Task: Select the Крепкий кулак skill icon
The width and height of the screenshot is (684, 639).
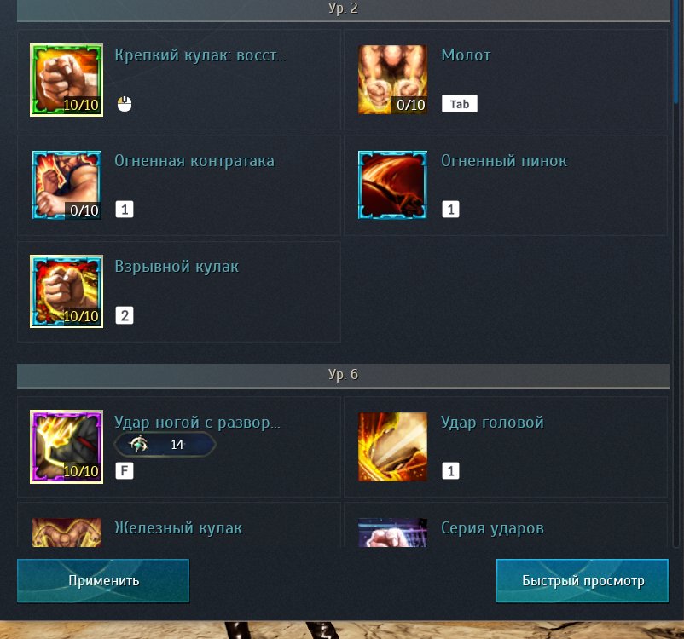Action: (67, 80)
